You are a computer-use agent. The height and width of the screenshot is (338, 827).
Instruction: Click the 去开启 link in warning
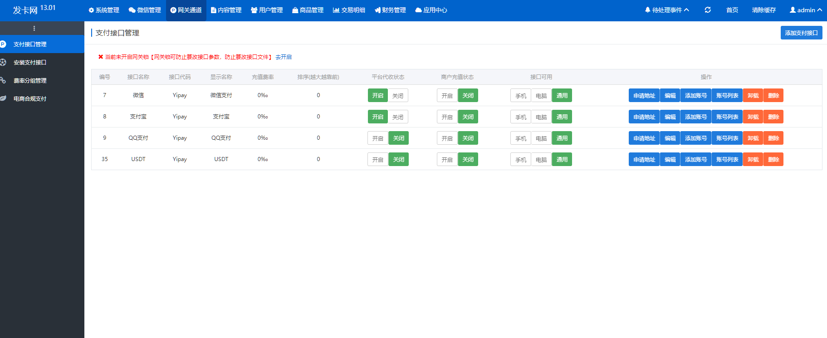coord(284,57)
